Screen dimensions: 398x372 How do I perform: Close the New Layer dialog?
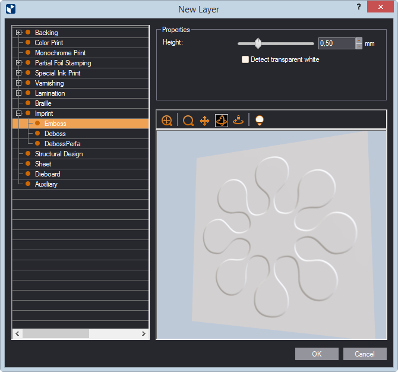380,7
